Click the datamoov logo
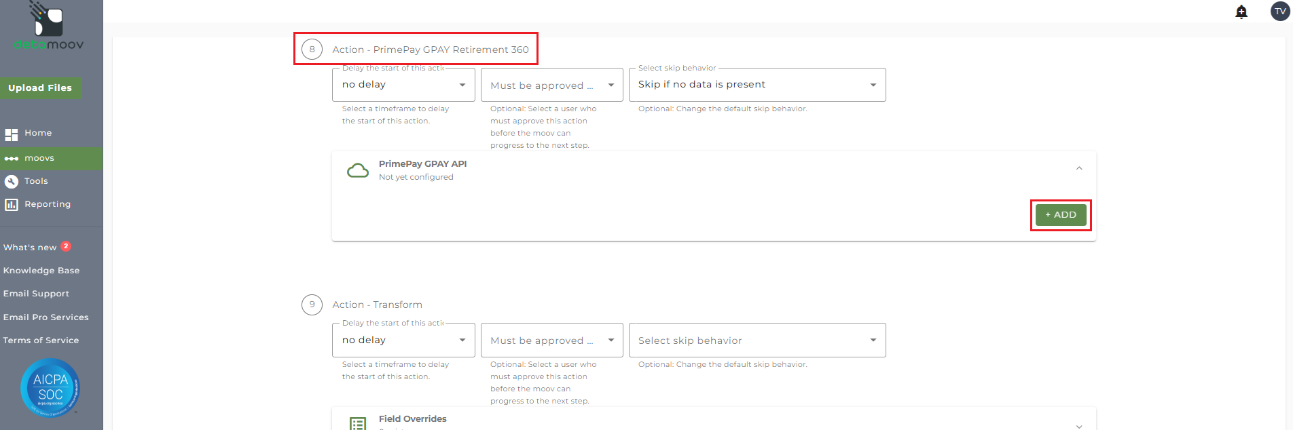 click(49, 27)
